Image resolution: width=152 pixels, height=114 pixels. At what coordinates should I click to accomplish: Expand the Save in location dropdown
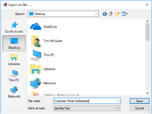(x=96, y=14)
